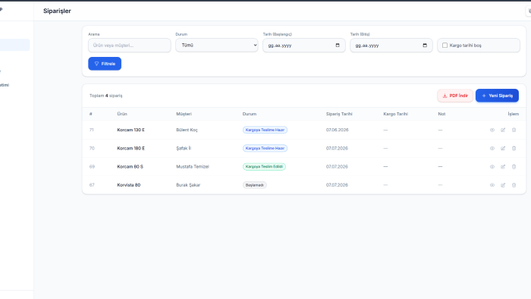Open calendar picker in start date field
Viewport: 531px width, 299px height.
[338, 46]
